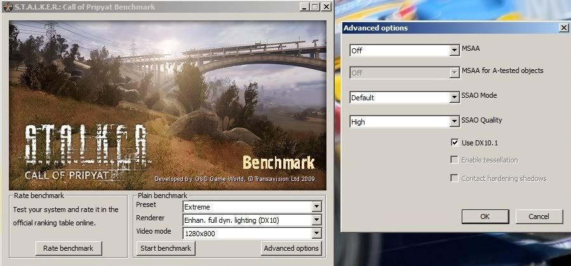The height and width of the screenshot is (266, 571).
Task: Click Start benchmark button
Action: (x=166, y=248)
